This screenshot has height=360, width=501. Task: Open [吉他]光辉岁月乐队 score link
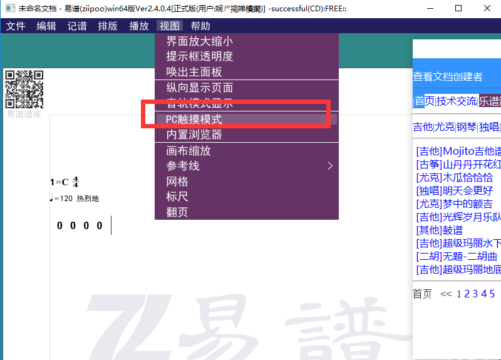[x=458, y=217]
